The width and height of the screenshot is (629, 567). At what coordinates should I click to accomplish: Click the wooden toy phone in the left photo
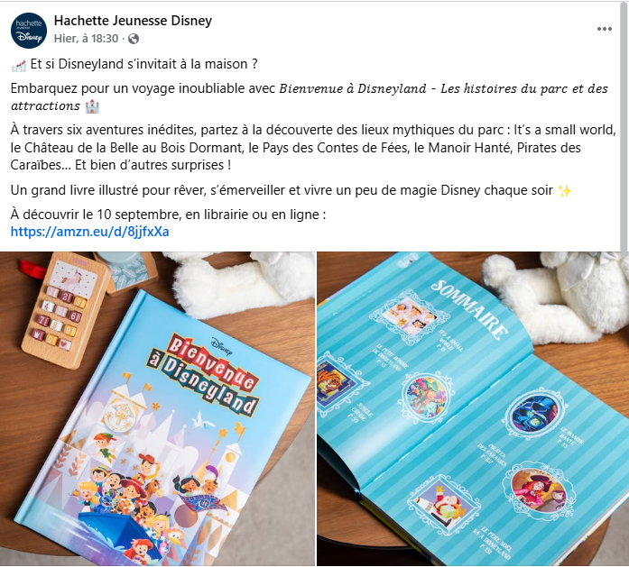coord(65,311)
